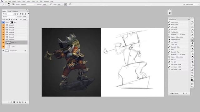Switch to the Paths tab
The width and height of the screenshot is (200, 112).
pyautogui.click(x=9, y=11)
